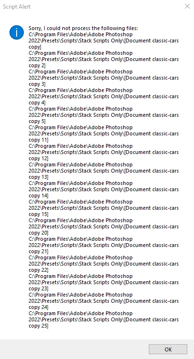Select the 'copy 15]' file path line
The image size is (194, 359).
pos(104,208)
